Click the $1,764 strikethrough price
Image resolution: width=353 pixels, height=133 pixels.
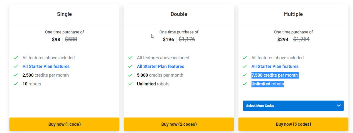pyautogui.click(x=301, y=39)
